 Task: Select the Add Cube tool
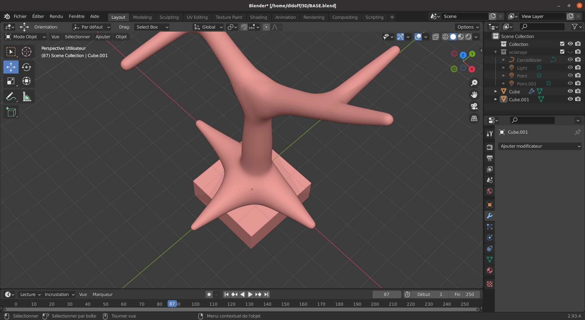pos(11,112)
